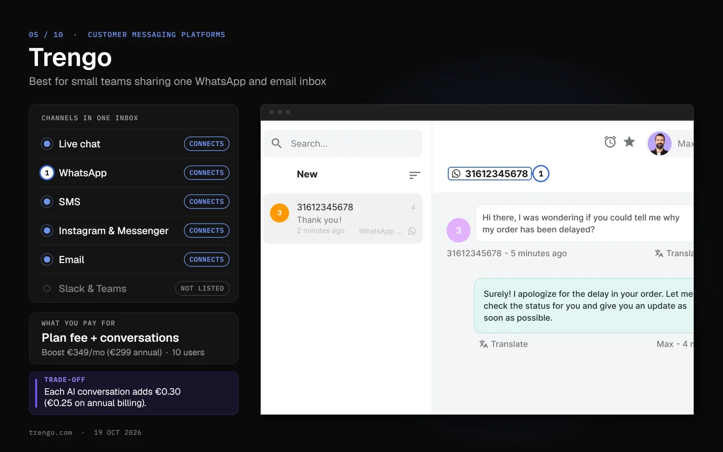Open the 31612345678 conversation in the list
The height and width of the screenshot is (452, 723).
[x=343, y=219]
